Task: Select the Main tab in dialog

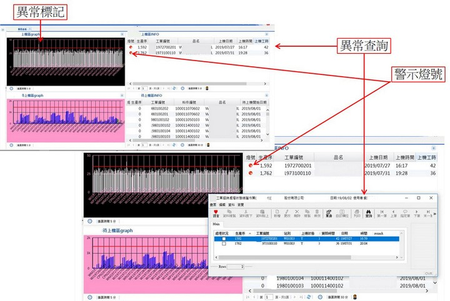Action: click(x=216, y=223)
